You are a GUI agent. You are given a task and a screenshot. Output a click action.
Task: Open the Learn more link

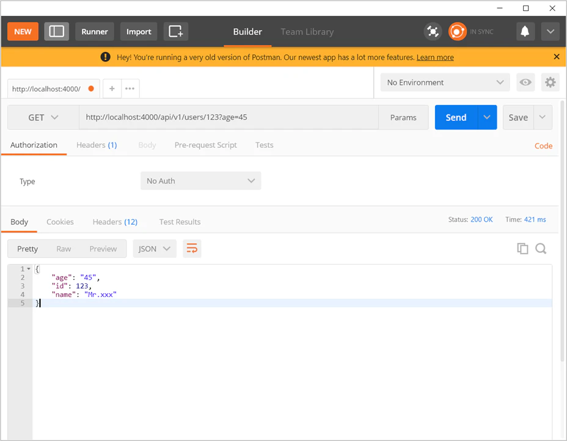(x=435, y=57)
